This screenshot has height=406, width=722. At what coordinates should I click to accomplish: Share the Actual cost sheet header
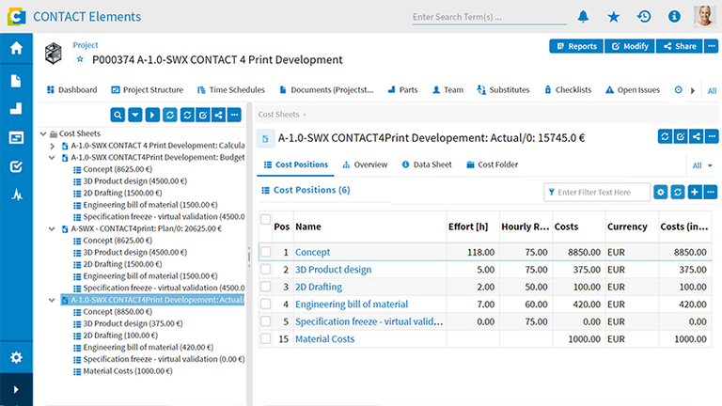(697, 136)
